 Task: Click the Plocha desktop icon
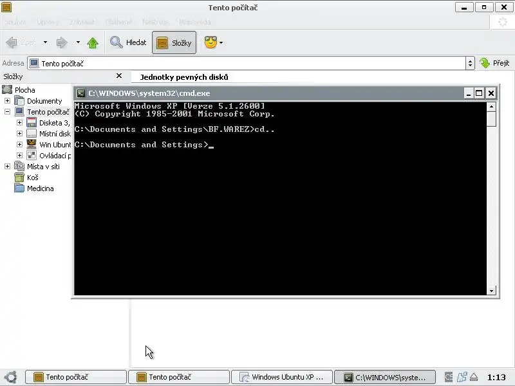[x=7, y=89]
